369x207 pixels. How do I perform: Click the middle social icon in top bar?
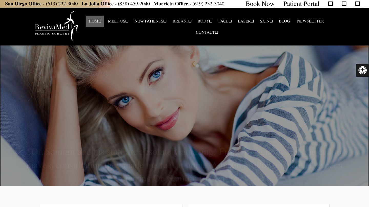[344, 4]
